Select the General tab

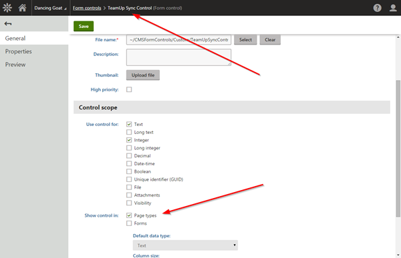[34, 38]
